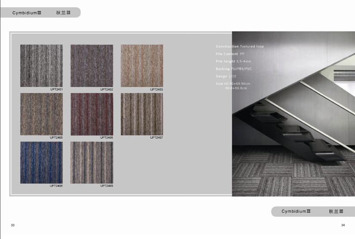Screen dimensions: 355x239
Task: Click the UPT2406 label text
Action: tap(106, 138)
